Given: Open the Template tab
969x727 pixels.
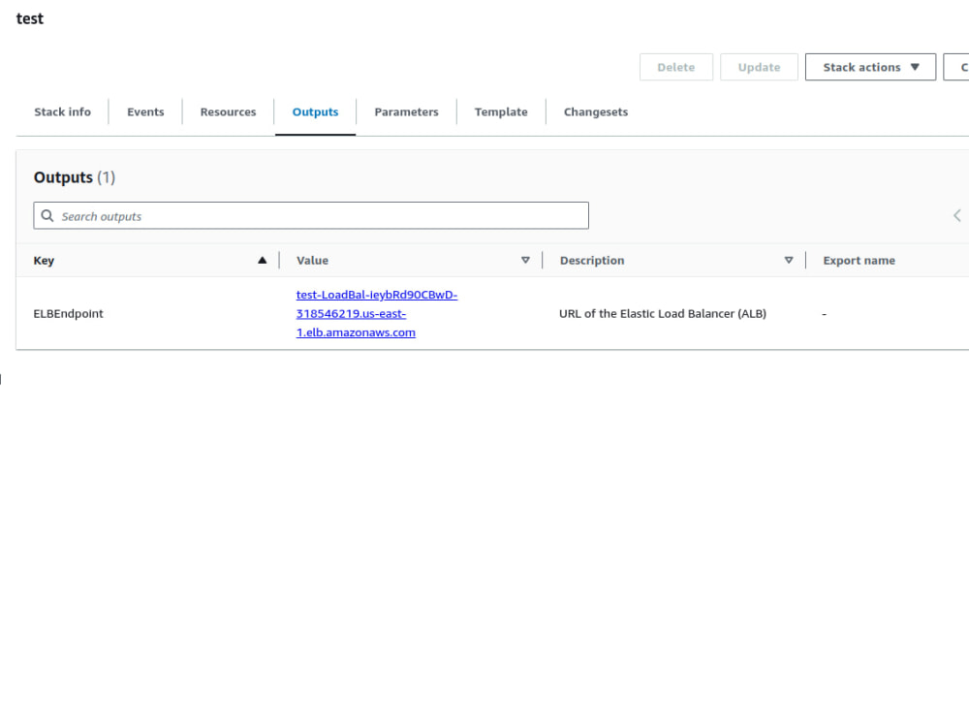Looking at the screenshot, I should coord(501,111).
